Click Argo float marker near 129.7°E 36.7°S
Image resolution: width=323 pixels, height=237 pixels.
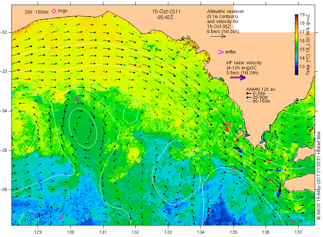click(61, 217)
